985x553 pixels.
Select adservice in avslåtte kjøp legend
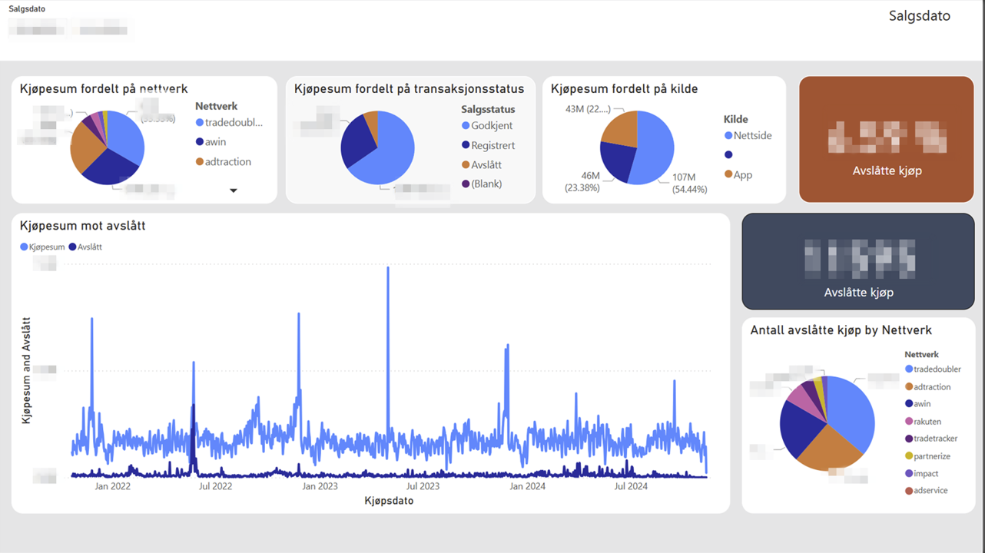pos(930,491)
